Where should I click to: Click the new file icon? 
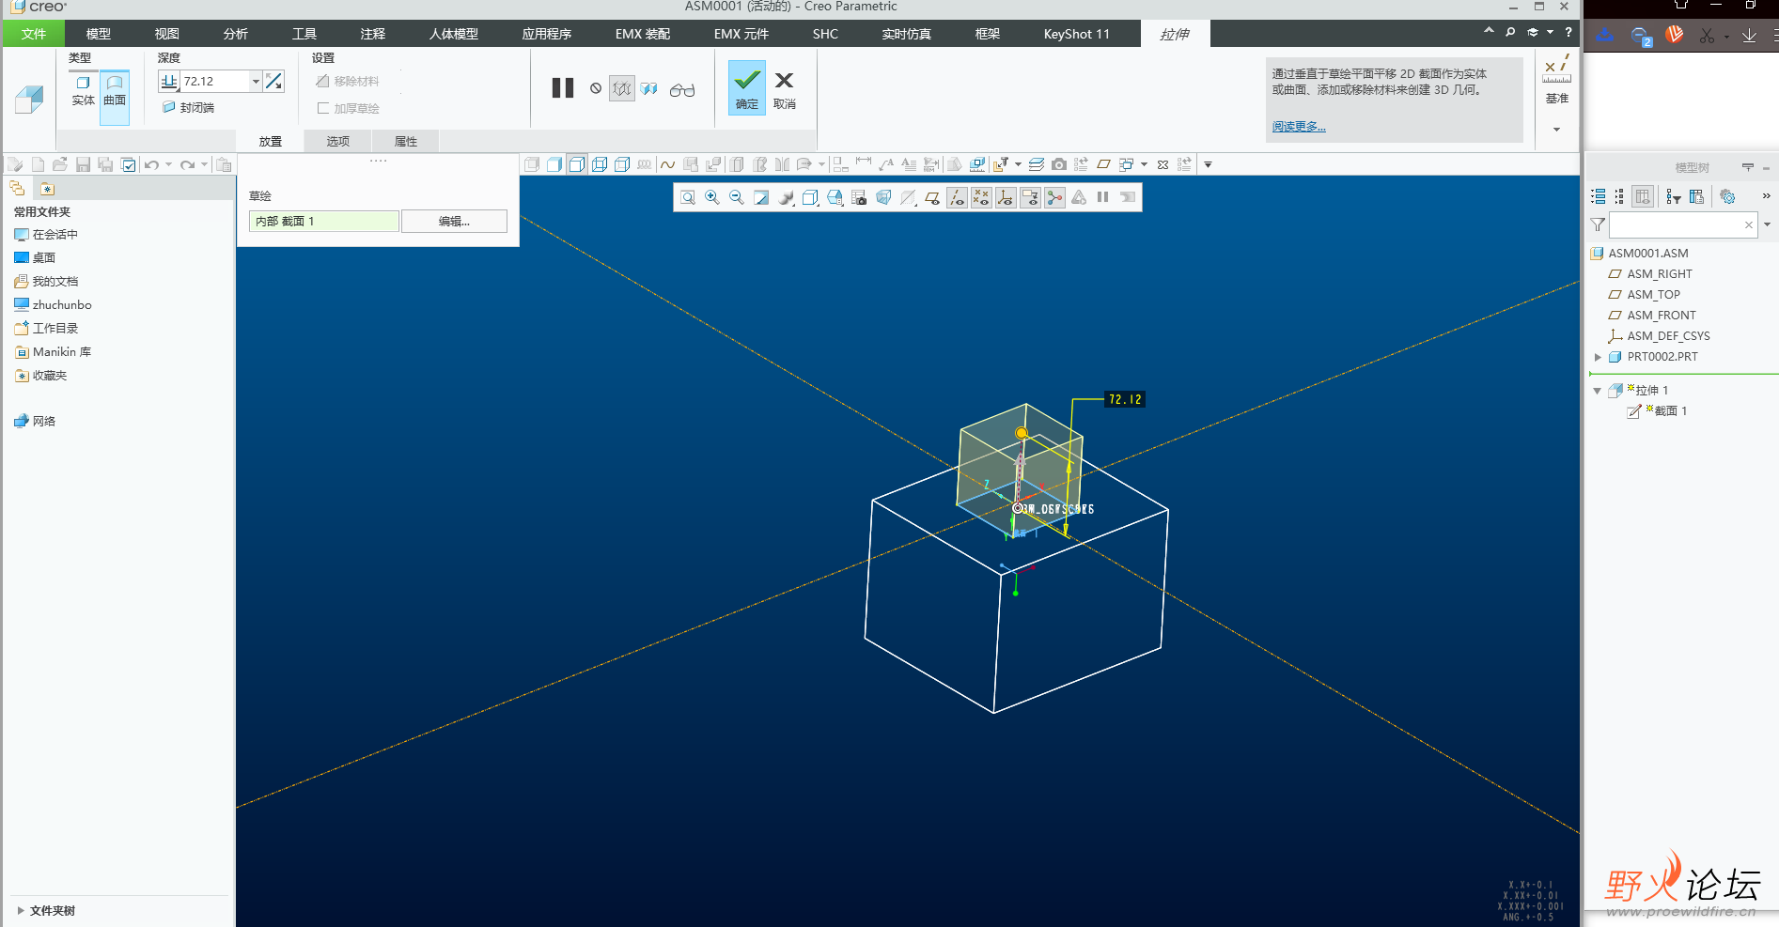coord(38,164)
